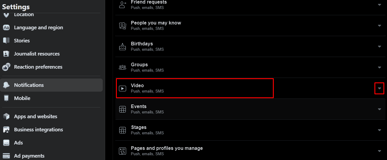Click the Birthdays cake icon

(123, 47)
